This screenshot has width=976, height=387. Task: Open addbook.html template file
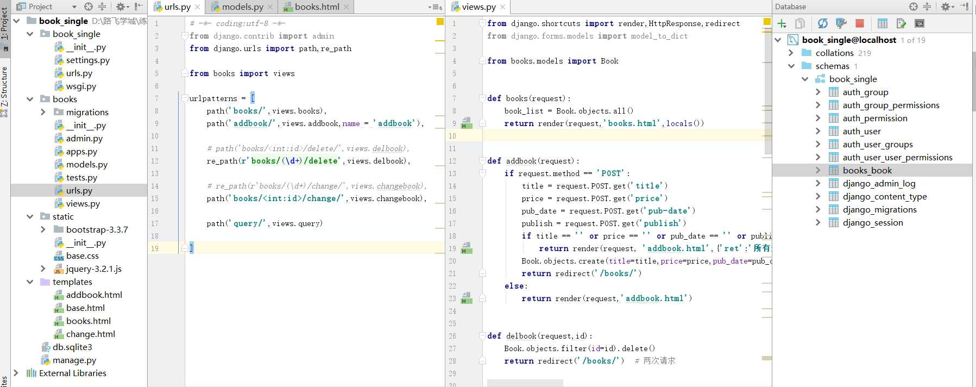94,295
